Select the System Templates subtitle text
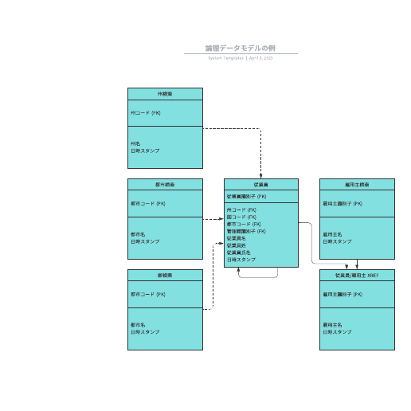411x411 pixels. [225, 58]
